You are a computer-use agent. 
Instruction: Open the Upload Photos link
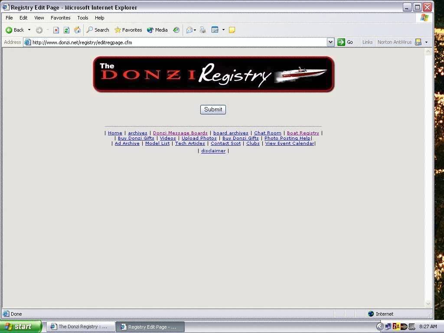(199, 138)
